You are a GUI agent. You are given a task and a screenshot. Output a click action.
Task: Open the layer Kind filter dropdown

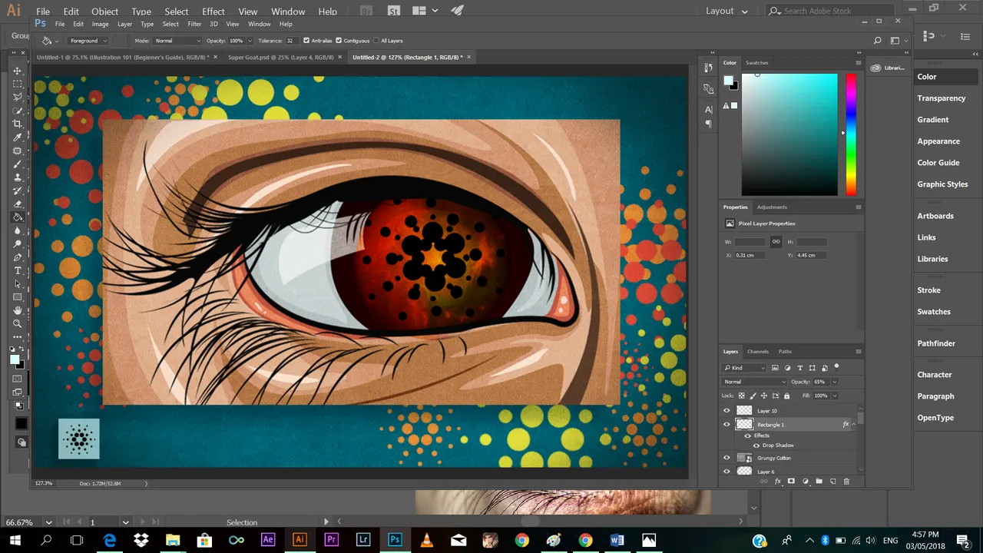[x=743, y=368]
